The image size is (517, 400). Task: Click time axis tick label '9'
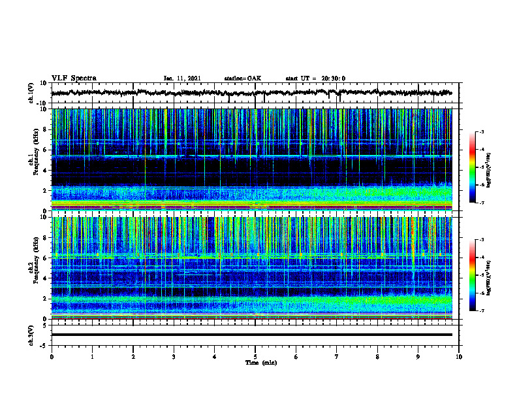click(418, 357)
